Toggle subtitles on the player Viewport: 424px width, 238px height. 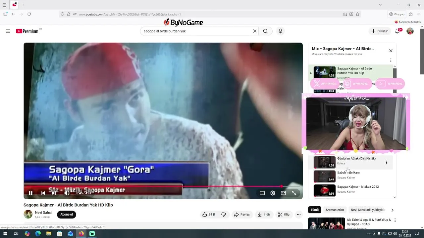(x=262, y=193)
